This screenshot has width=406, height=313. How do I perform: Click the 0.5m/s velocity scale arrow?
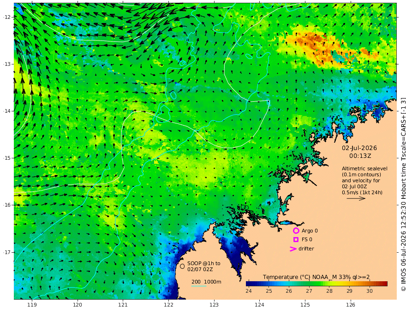click(356, 198)
